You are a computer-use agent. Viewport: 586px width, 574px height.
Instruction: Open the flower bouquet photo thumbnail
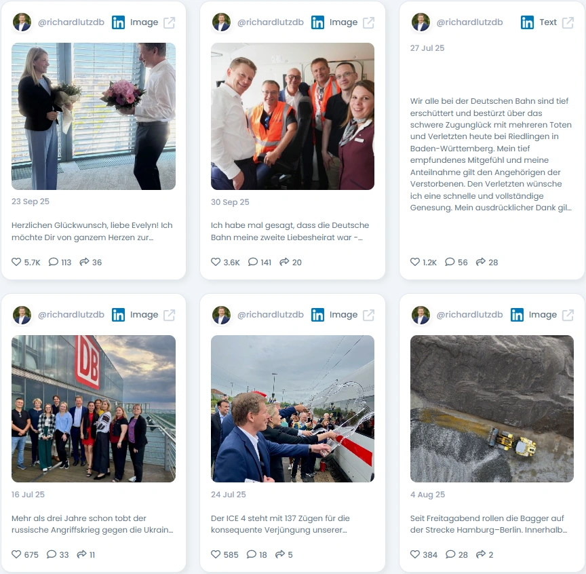[x=94, y=116]
